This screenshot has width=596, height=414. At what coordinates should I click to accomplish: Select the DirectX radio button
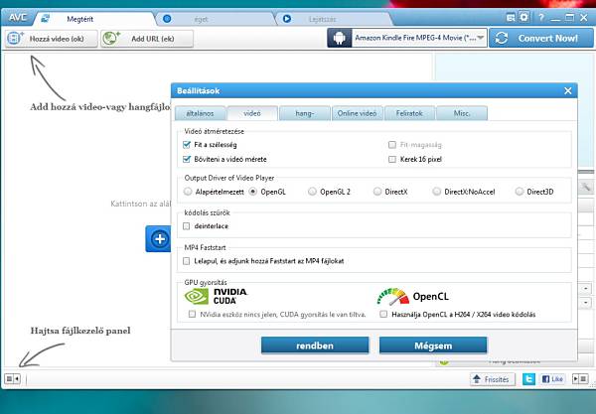(x=377, y=192)
